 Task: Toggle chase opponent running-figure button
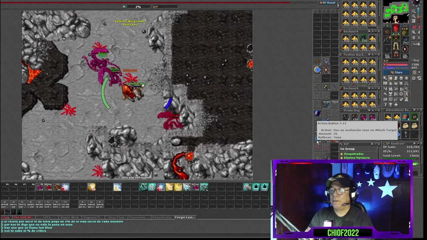pyautogui.click(x=419, y=32)
